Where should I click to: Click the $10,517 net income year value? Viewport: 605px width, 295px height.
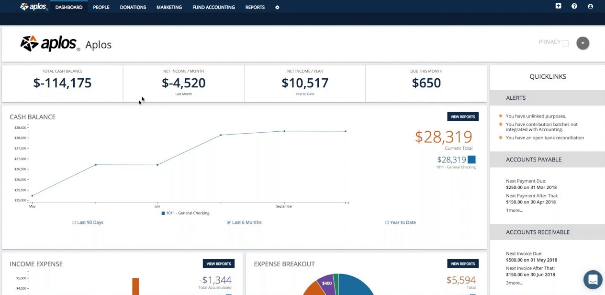(305, 83)
